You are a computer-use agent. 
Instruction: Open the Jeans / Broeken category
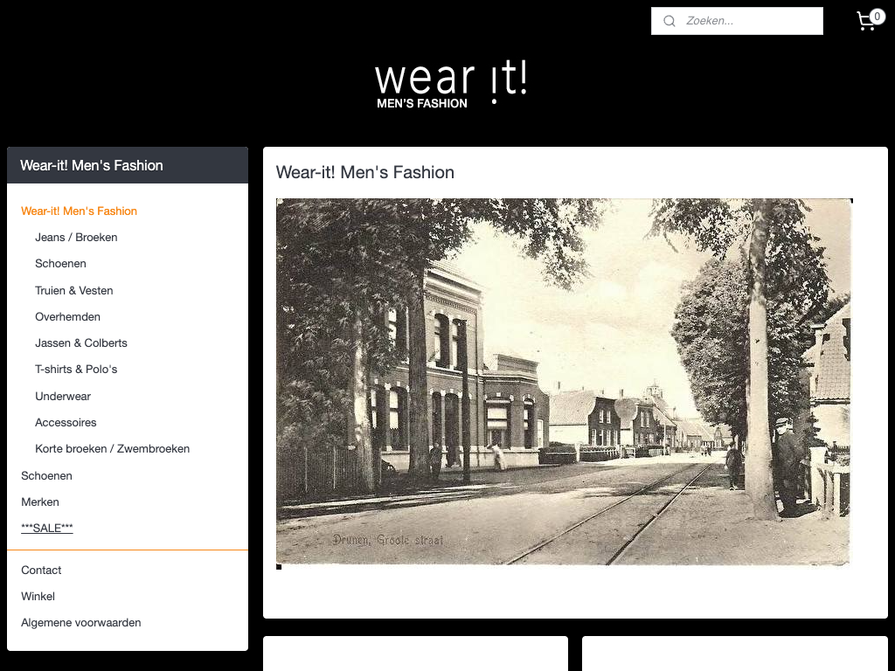76,238
